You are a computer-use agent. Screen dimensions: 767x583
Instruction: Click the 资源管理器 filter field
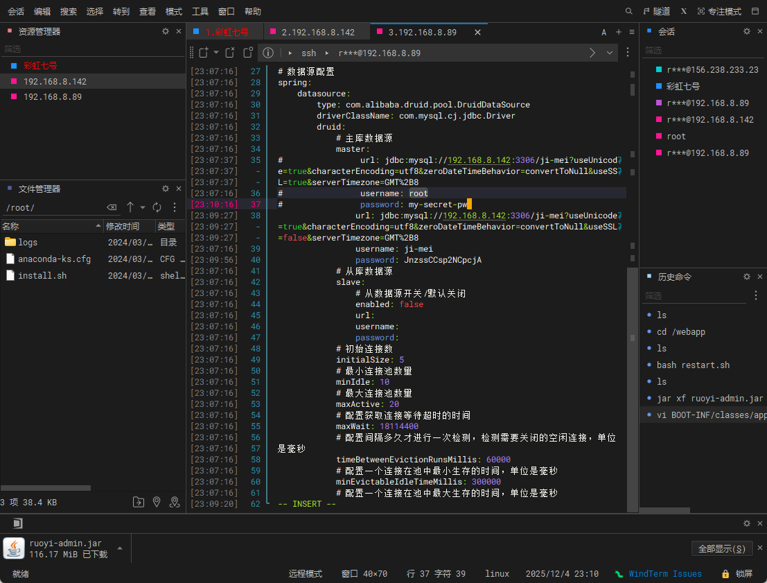[93, 49]
